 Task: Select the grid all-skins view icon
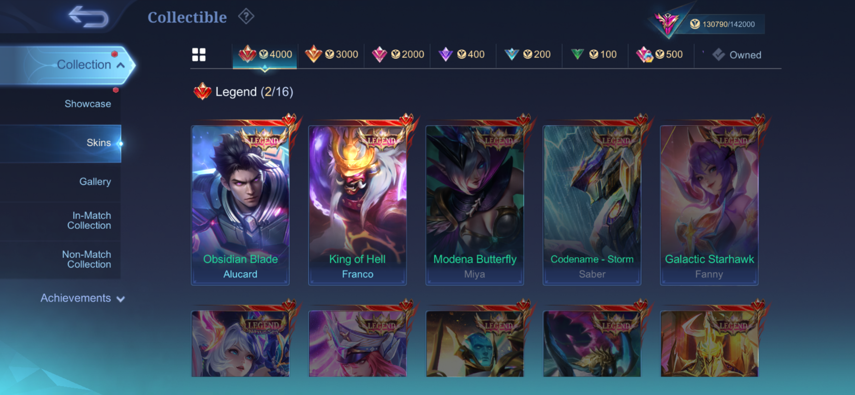coord(199,55)
